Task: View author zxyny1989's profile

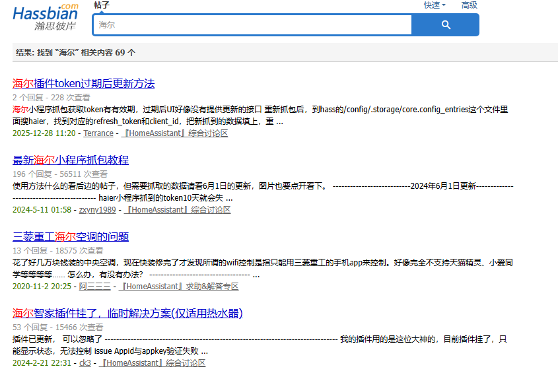Action: coord(97,210)
